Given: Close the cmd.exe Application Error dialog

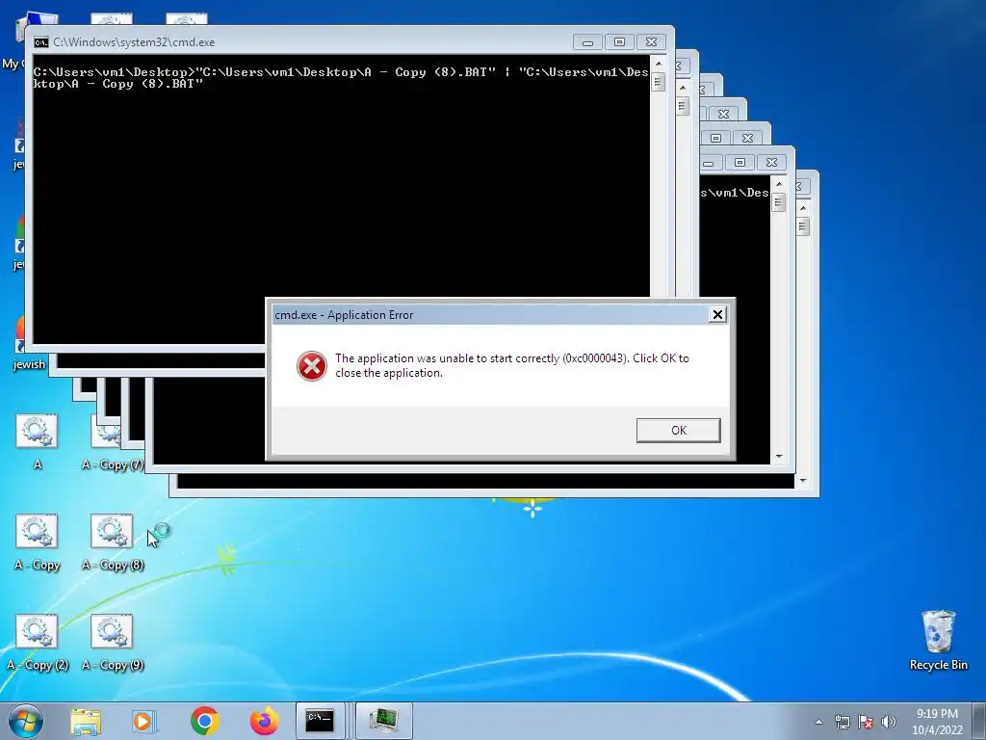Looking at the screenshot, I should (716, 315).
